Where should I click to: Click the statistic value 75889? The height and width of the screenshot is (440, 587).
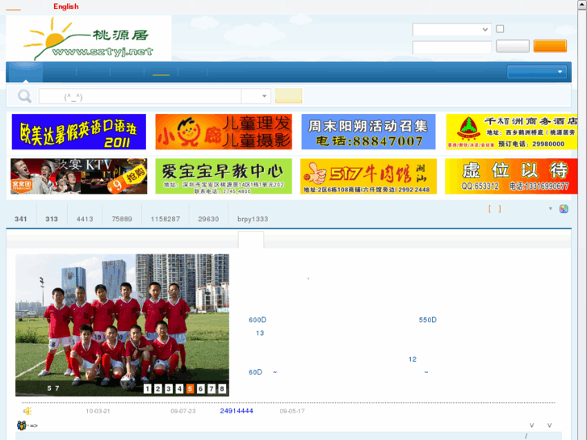(122, 219)
